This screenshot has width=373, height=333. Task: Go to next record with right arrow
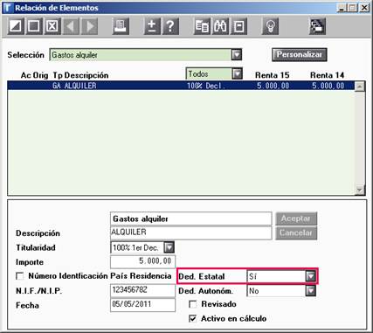[x=89, y=26]
